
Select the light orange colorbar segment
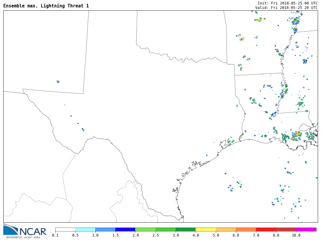tap(226, 230)
